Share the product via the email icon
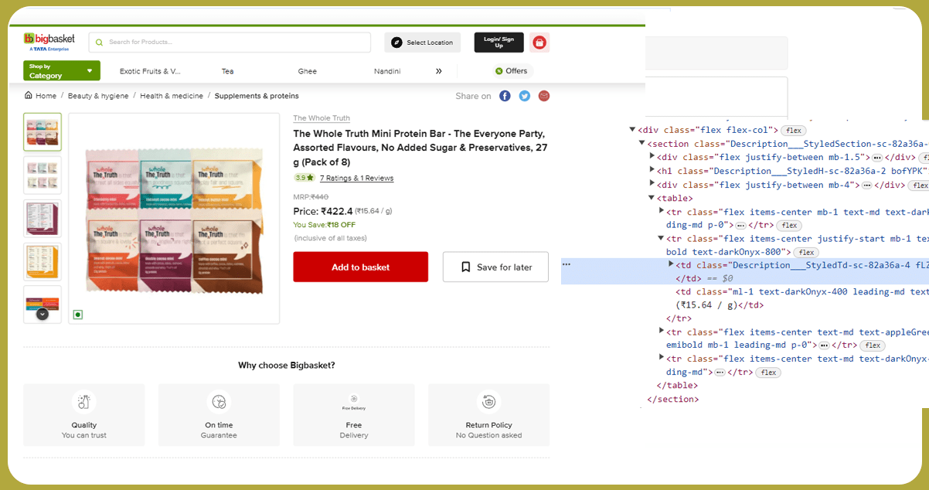This screenshot has height=490, width=929. 544,96
